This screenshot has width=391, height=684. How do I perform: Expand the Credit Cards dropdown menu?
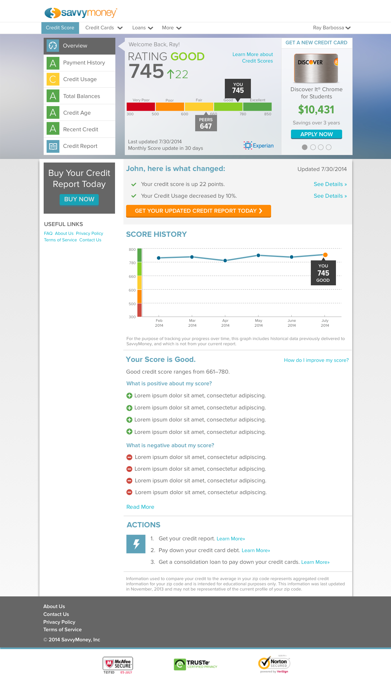pyautogui.click(x=104, y=28)
